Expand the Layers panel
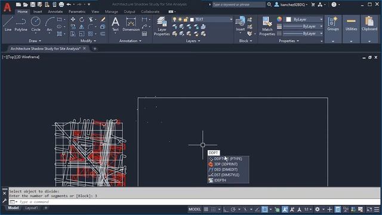 193,41
